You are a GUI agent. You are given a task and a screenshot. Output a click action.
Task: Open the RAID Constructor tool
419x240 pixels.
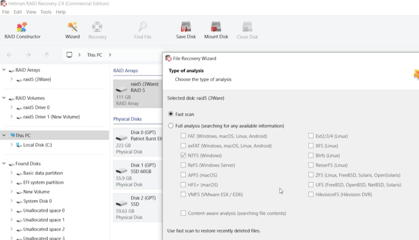[23, 31]
